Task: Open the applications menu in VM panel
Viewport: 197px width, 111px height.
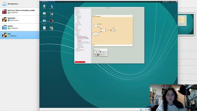Action: 40,2
